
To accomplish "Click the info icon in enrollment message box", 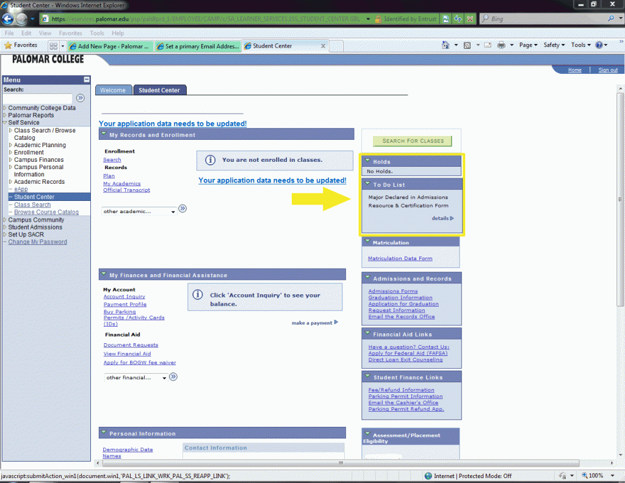I will pos(210,160).
